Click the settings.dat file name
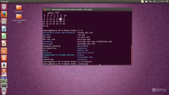169x95 pixels. pyautogui.click(x=84, y=39)
